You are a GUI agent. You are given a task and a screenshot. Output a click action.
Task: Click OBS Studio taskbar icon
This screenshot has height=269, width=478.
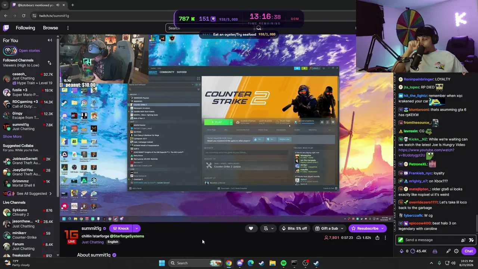tap(305, 263)
